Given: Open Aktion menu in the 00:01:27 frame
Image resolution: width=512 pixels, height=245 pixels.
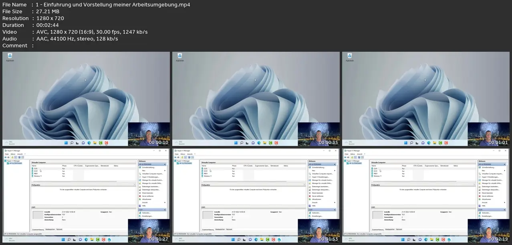Looking at the screenshot, I should coord(13,154).
